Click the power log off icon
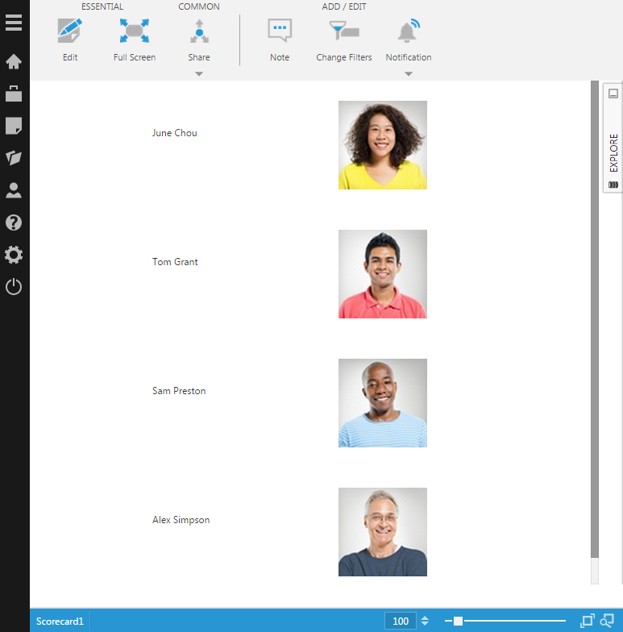 (x=14, y=287)
